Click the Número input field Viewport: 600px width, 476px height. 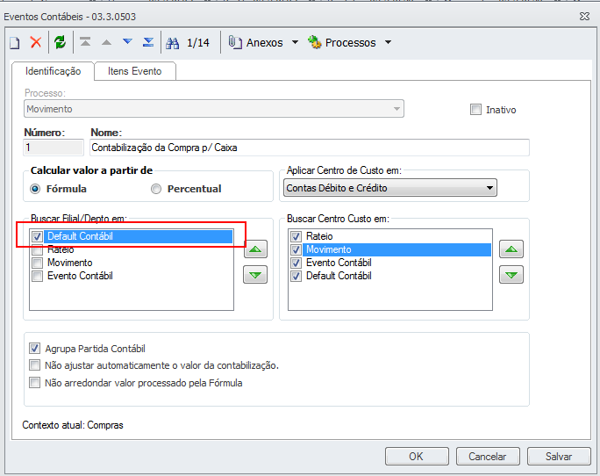coord(54,148)
